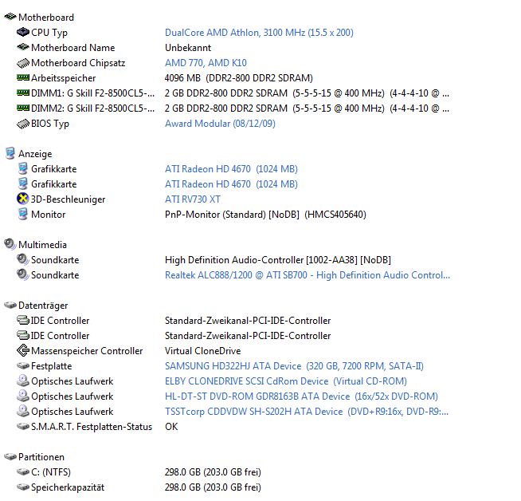Click the CPU Typ chip icon
Viewport: 521px width, 501px height.
click(22, 32)
